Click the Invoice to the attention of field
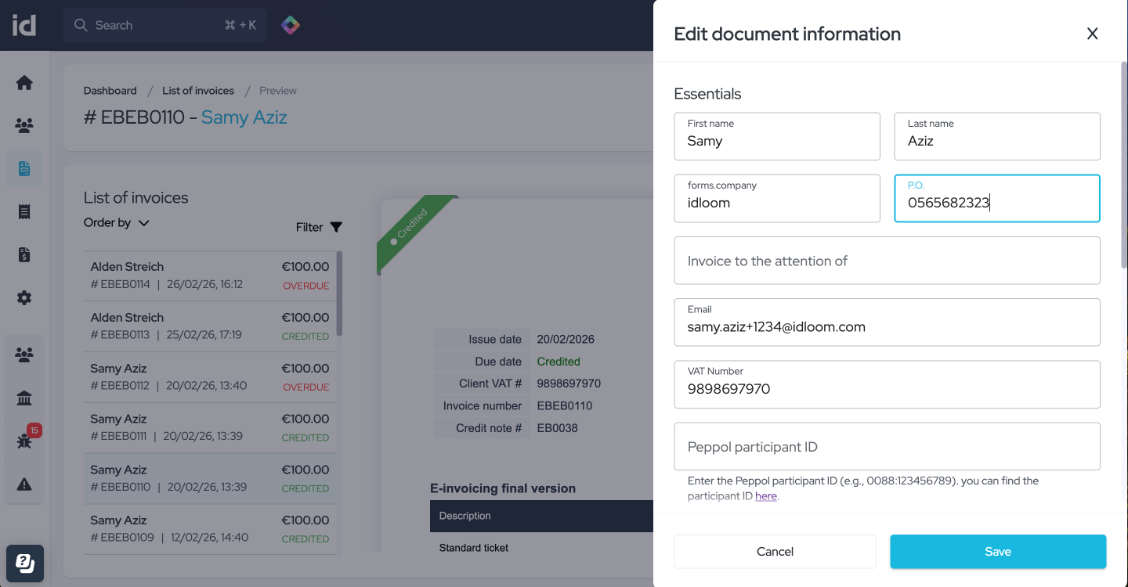Screen dimensions: 1128x587 pyautogui.click(x=887, y=260)
